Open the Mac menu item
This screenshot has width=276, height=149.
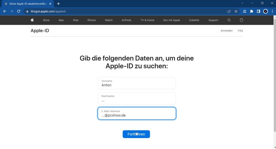61,20
